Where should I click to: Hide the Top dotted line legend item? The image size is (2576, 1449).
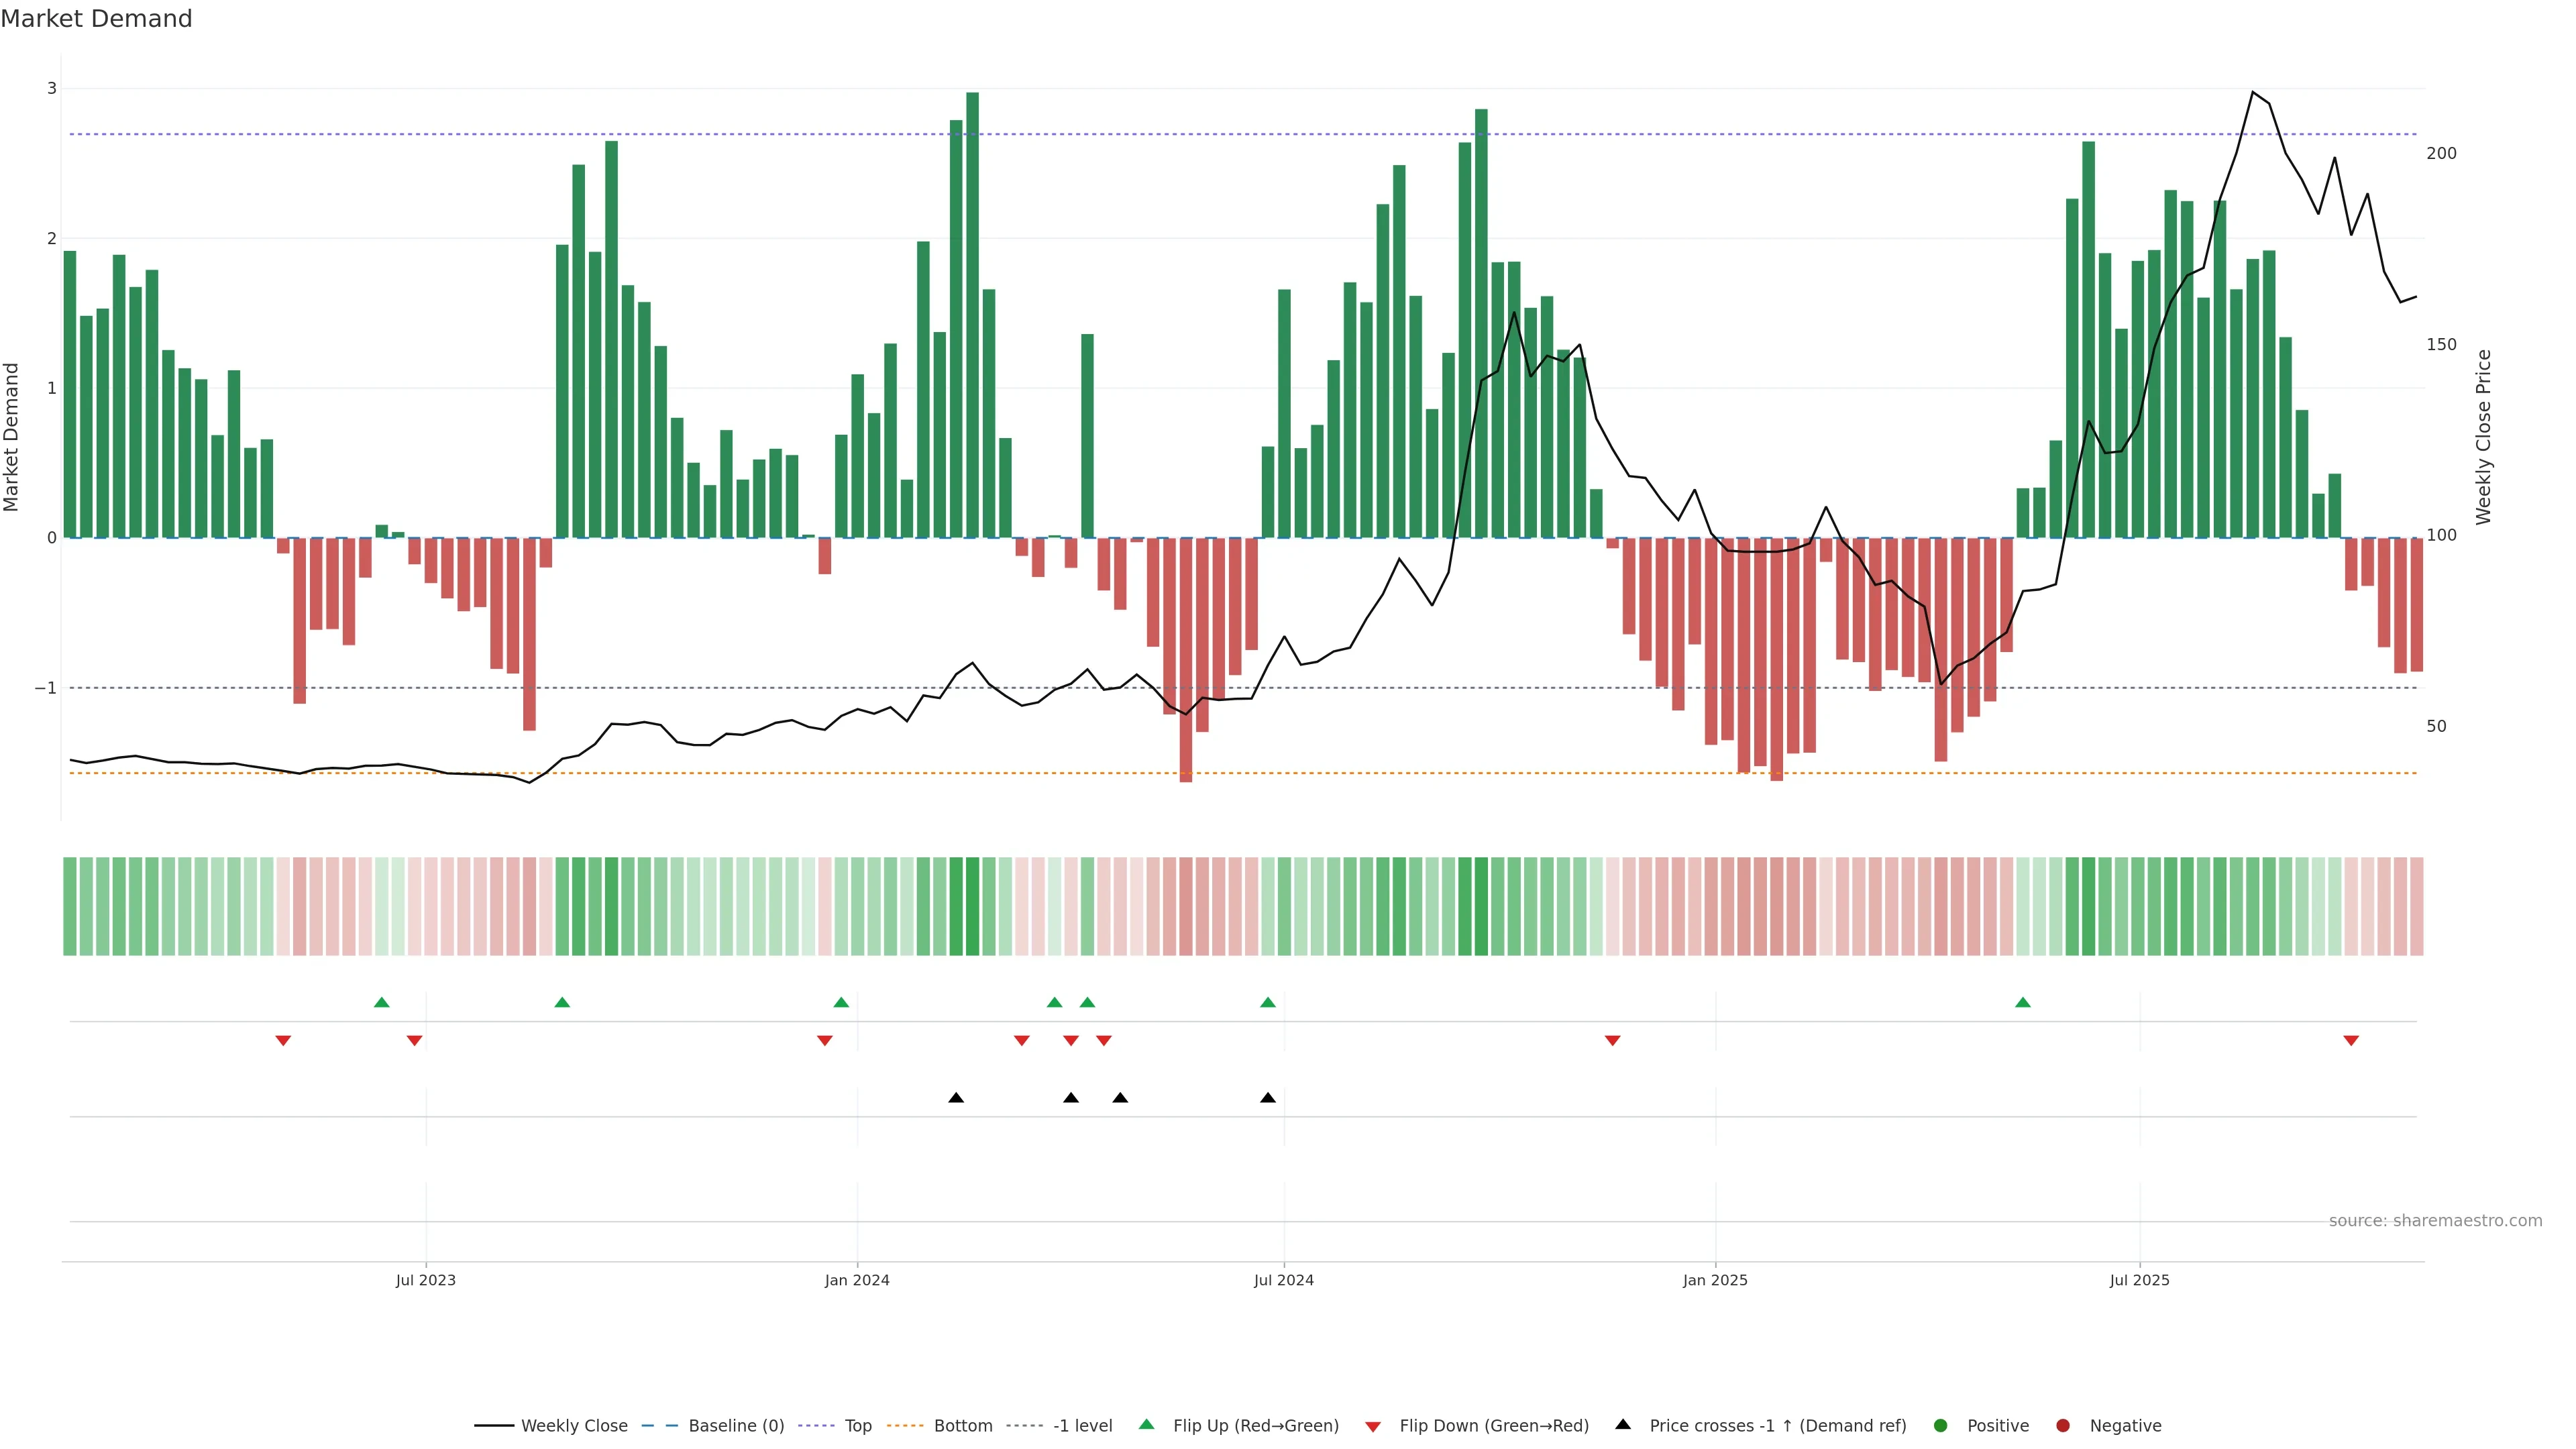point(857,1425)
